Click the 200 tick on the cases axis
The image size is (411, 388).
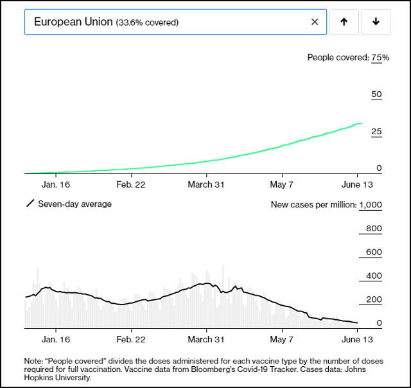[374, 299]
